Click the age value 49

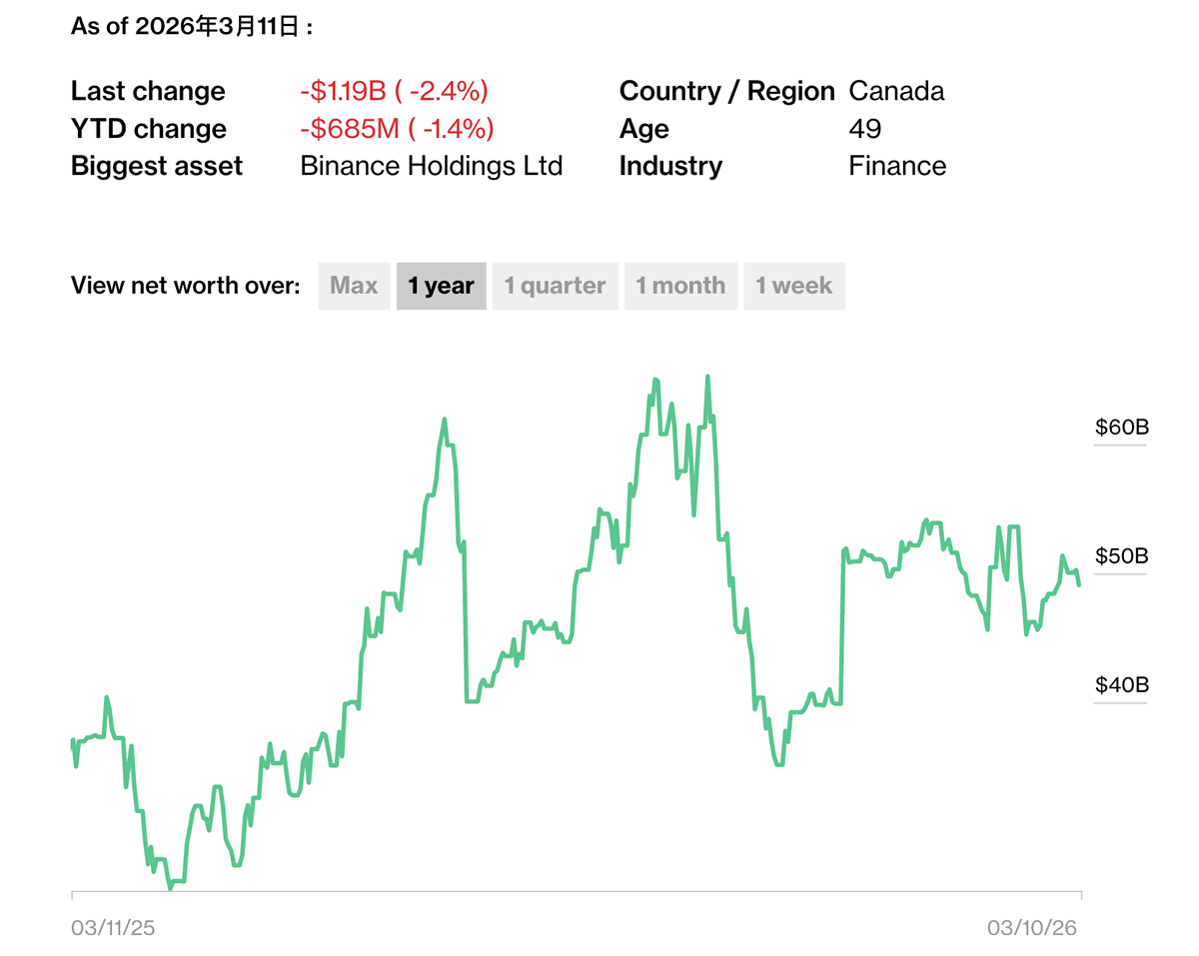tap(865, 129)
